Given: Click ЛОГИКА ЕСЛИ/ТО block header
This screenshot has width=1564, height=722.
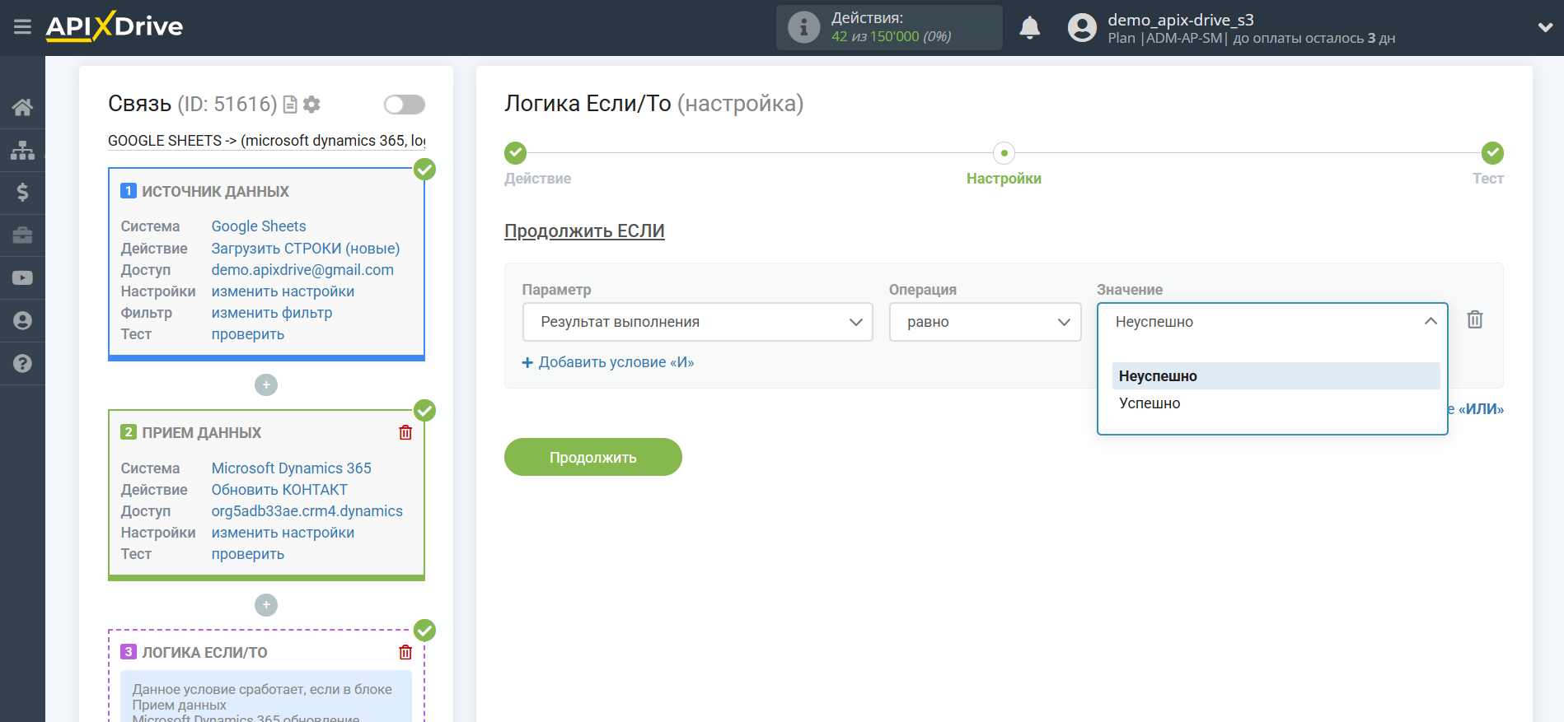Looking at the screenshot, I should (204, 653).
